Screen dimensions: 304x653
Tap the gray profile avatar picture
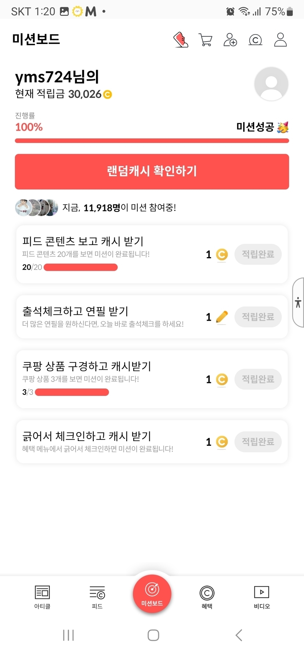pos(271,84)
